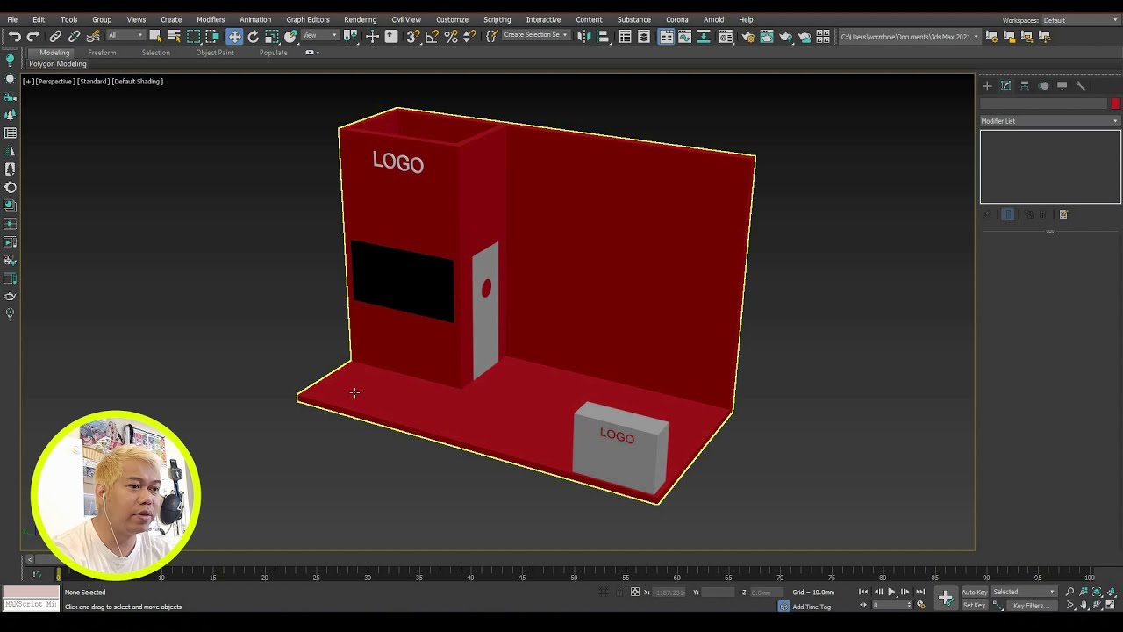Open the Rendered Frame Window

tap(767, 36)
